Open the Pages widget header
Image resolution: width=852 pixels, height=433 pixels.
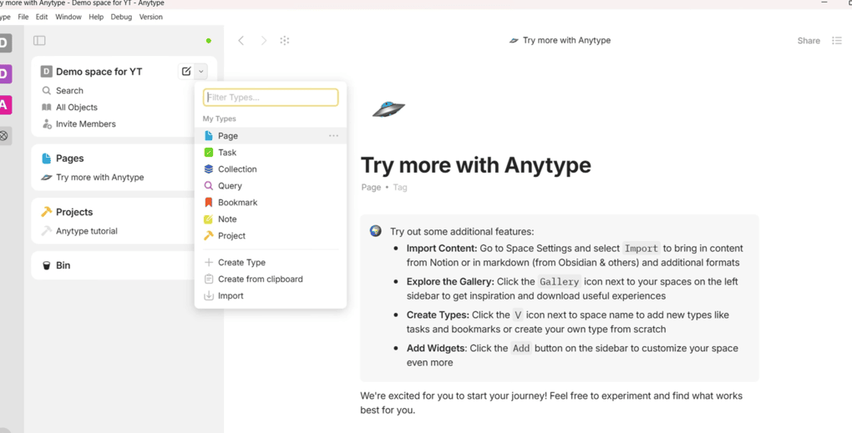click(70, 159)
